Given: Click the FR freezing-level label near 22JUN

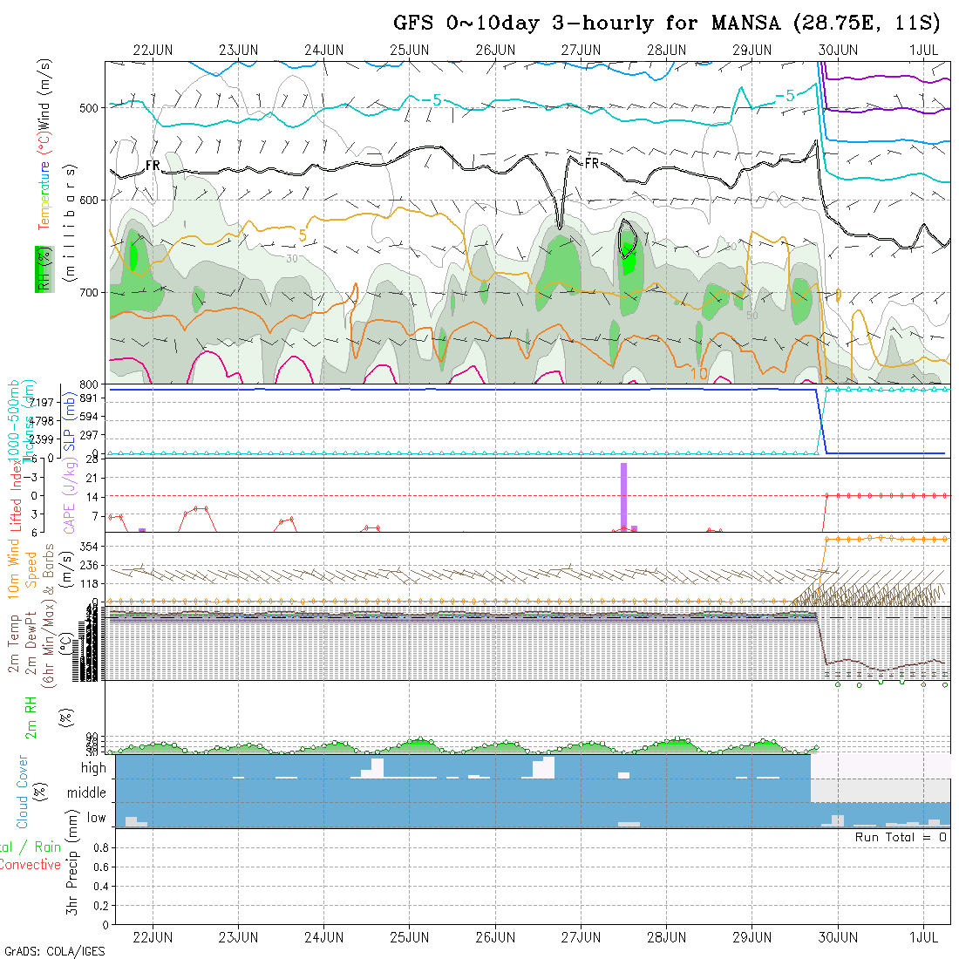Looking at the screenshot, I should (153, 165).
